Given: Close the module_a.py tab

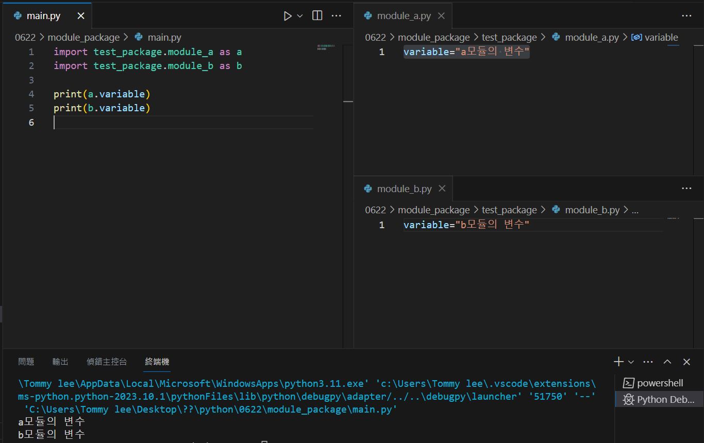Looking at the screenshot, I should click(441, 16).
